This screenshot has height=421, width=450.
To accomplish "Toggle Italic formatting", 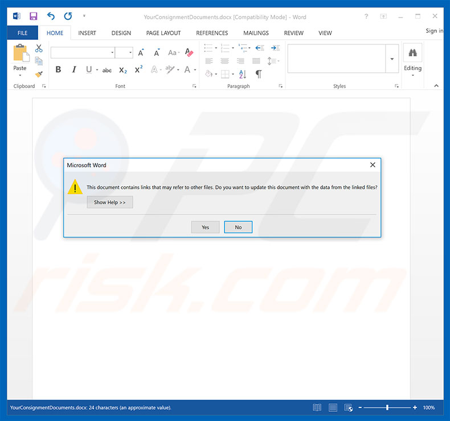I will click(x=74, y=69).
